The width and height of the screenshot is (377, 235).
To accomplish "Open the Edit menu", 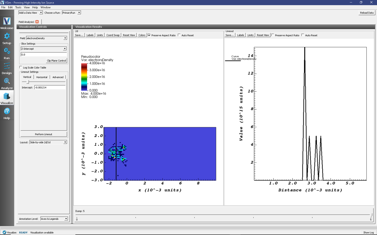I will 10,7.
